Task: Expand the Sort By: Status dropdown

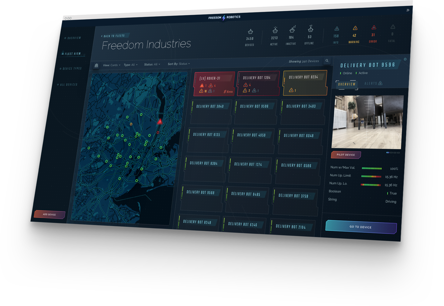Action: [179, 64]
